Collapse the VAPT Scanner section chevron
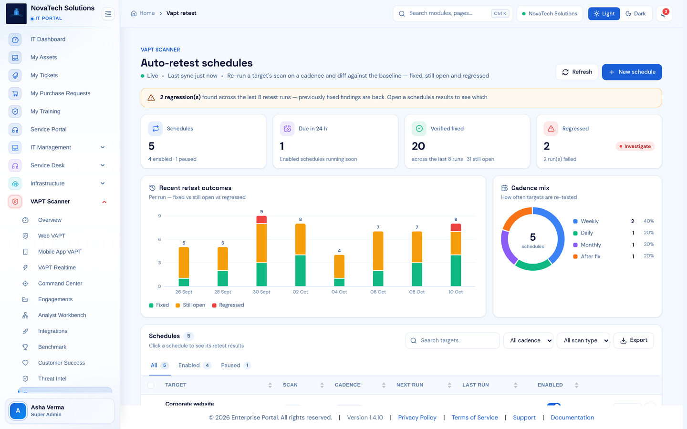687x429 pixels. pyautogui.click(x=104, y=202)
